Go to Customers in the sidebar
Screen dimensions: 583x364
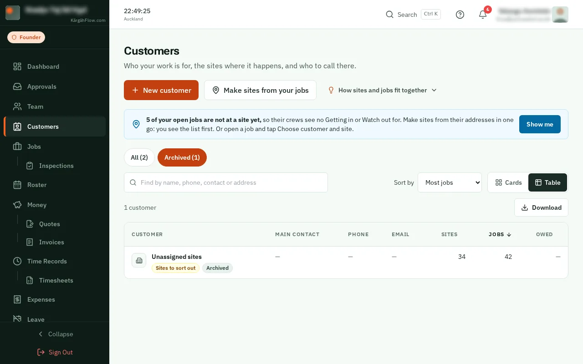pyautogui.click(x=55, y=126)
